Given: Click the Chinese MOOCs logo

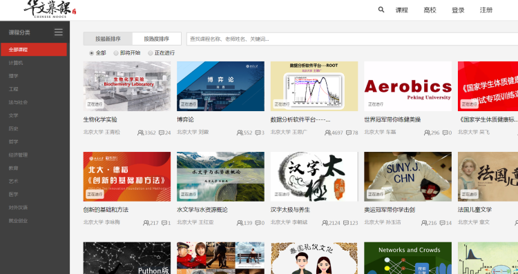Looking at the screenshot, I should [x=50, y=9].
